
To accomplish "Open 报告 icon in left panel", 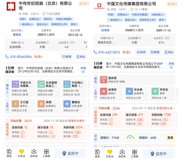I will click(9, 153).
